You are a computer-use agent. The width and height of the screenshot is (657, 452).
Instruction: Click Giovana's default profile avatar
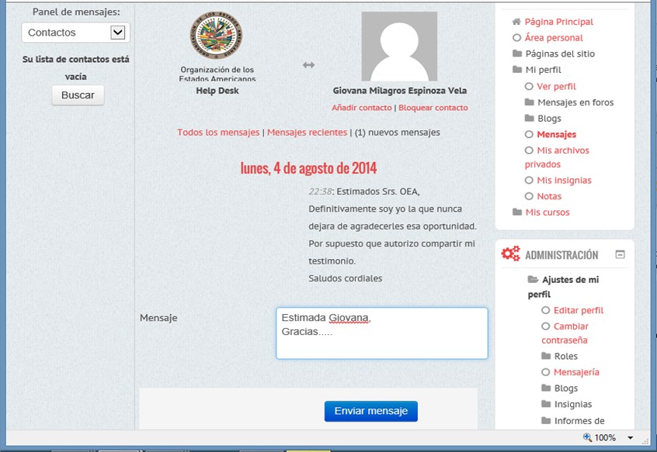click(x=399, y=46)
